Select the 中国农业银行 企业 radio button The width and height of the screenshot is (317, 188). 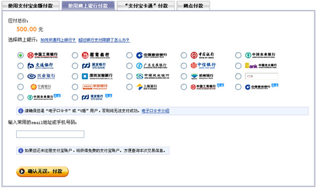pyautogui.click(x=20, y=97)
